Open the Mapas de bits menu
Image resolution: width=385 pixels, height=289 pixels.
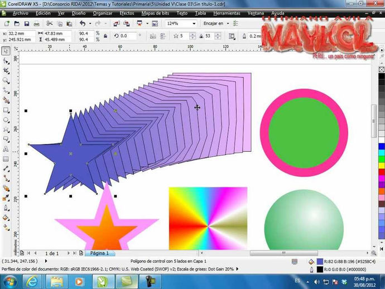click(156, 13)
